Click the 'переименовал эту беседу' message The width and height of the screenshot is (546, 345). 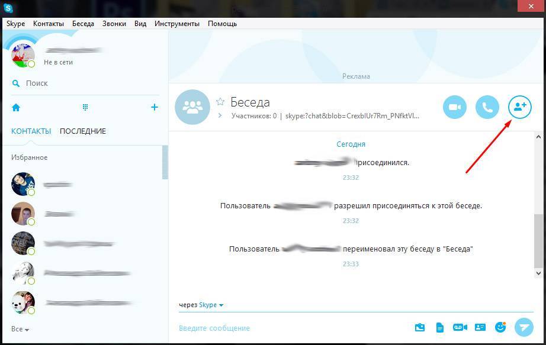click(x=408, y=249)
